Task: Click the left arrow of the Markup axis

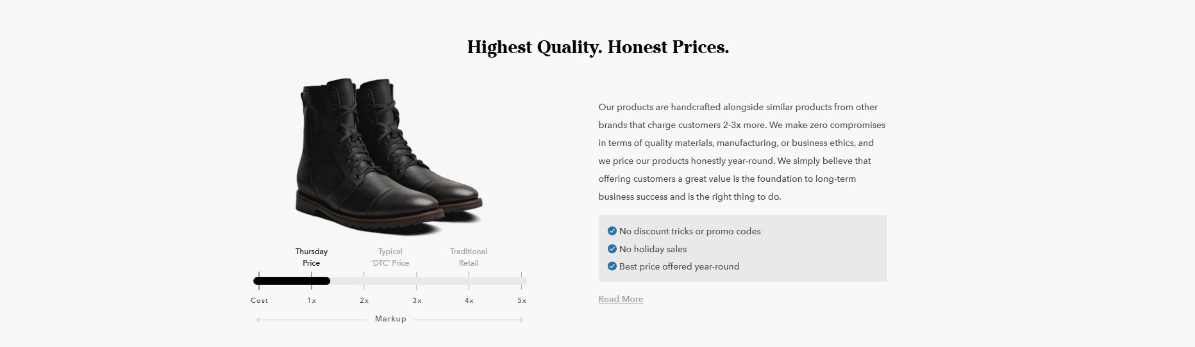Action: click(259, 319)
